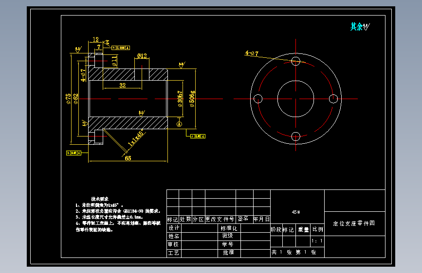Image resolution: width=422 pixels, height=273 pixels.
Task: Click technical note 2 mentioning GB1184-80
Action: pyautogui.click(x=118, y=211)
